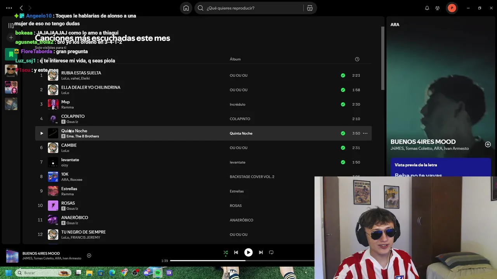Open the 'Ema, The B Brothers' artist link
497x279 pixels.
click(x=83, y=136)
